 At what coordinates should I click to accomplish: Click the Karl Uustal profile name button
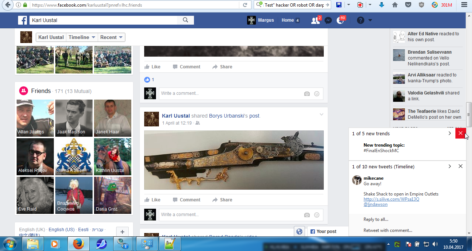[51, 37]
